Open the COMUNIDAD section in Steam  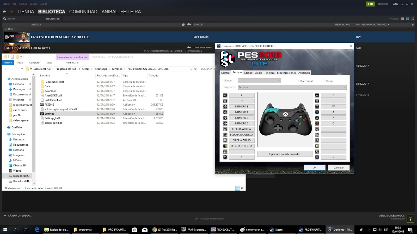coord(83,12)
